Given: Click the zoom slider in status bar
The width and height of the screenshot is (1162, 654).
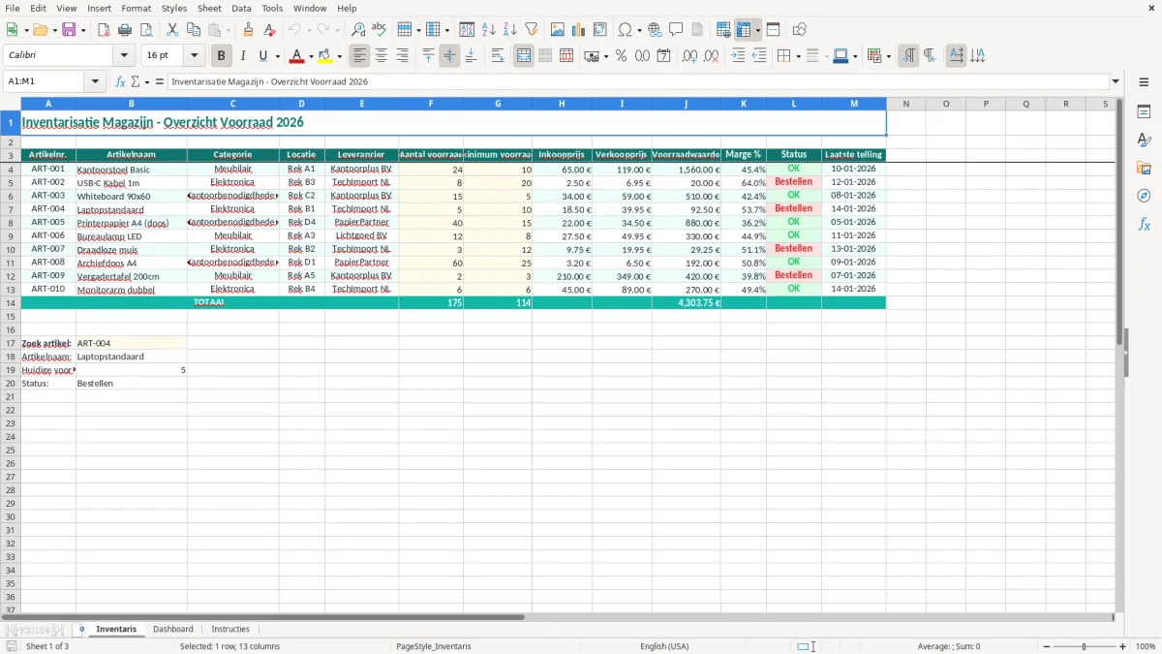Looking at the screenshot, I should click(1084, 646).
